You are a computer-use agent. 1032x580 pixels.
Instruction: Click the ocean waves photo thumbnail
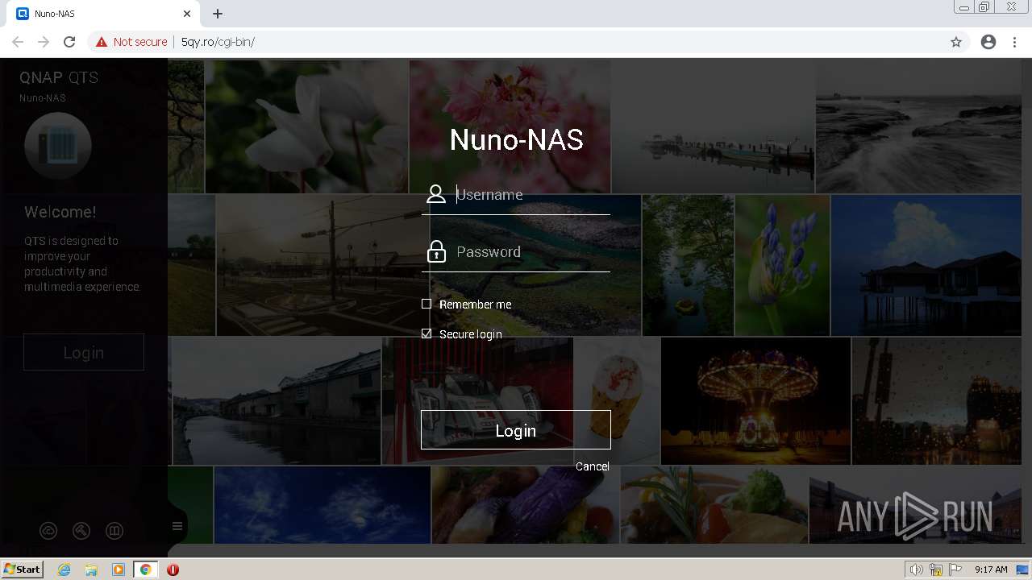[918, 126]
